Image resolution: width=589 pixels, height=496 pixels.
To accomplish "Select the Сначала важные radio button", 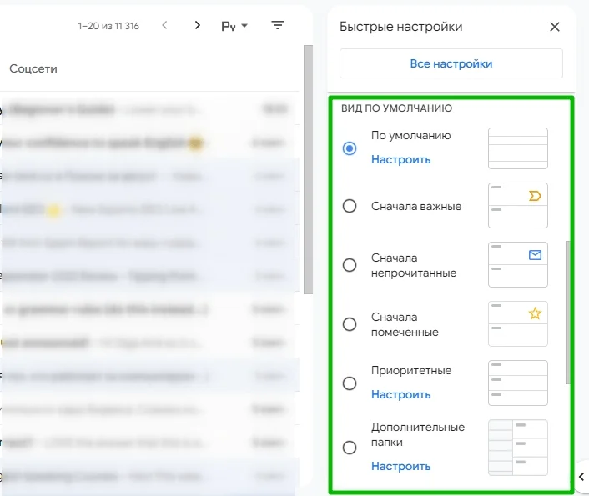I will point(350,206).
